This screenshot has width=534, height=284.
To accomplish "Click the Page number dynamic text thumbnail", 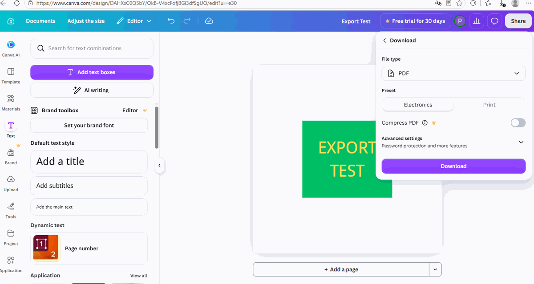I will pos(46,248).
